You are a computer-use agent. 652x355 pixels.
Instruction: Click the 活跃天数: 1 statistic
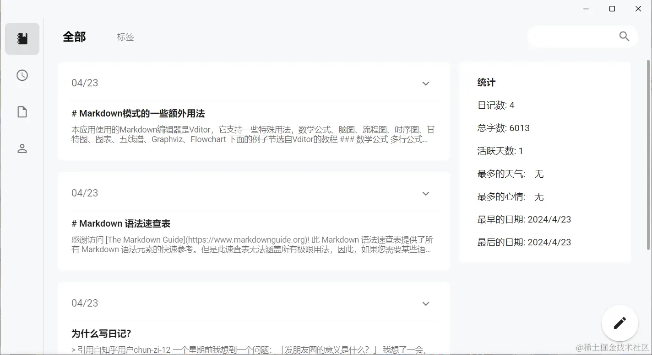(x=500, y=151)
